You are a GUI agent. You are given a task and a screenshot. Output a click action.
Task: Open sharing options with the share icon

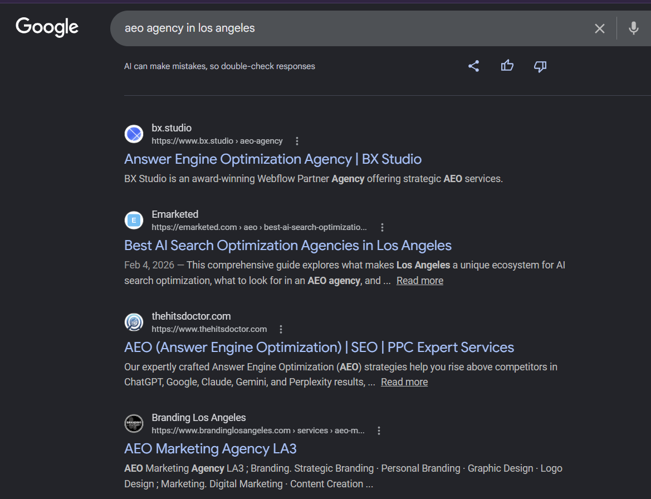pyautogui.click(x=473, y=66)
